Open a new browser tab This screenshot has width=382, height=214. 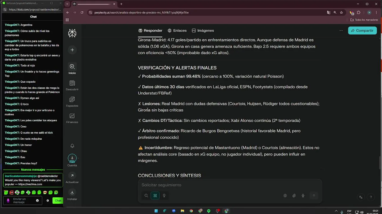pos(121,4)
